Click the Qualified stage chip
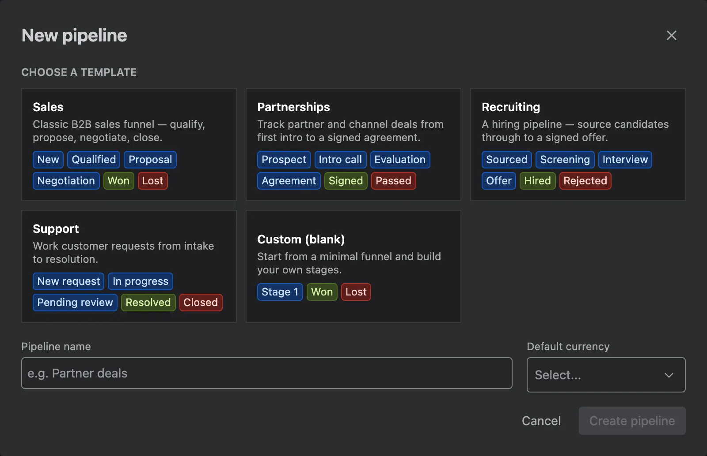The width and height of the screenshot is (707, 456). point(94,160)
